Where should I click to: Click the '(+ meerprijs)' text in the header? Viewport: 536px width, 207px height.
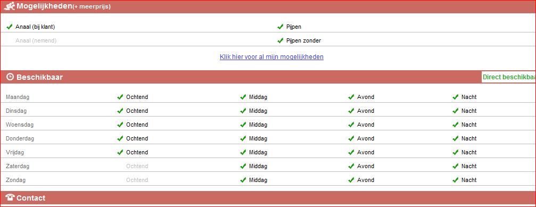(92, 7)
